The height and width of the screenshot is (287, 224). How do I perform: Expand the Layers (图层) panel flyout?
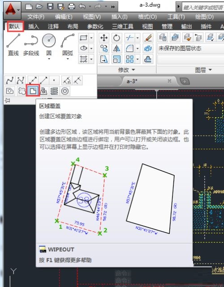[x=203, y=70]
